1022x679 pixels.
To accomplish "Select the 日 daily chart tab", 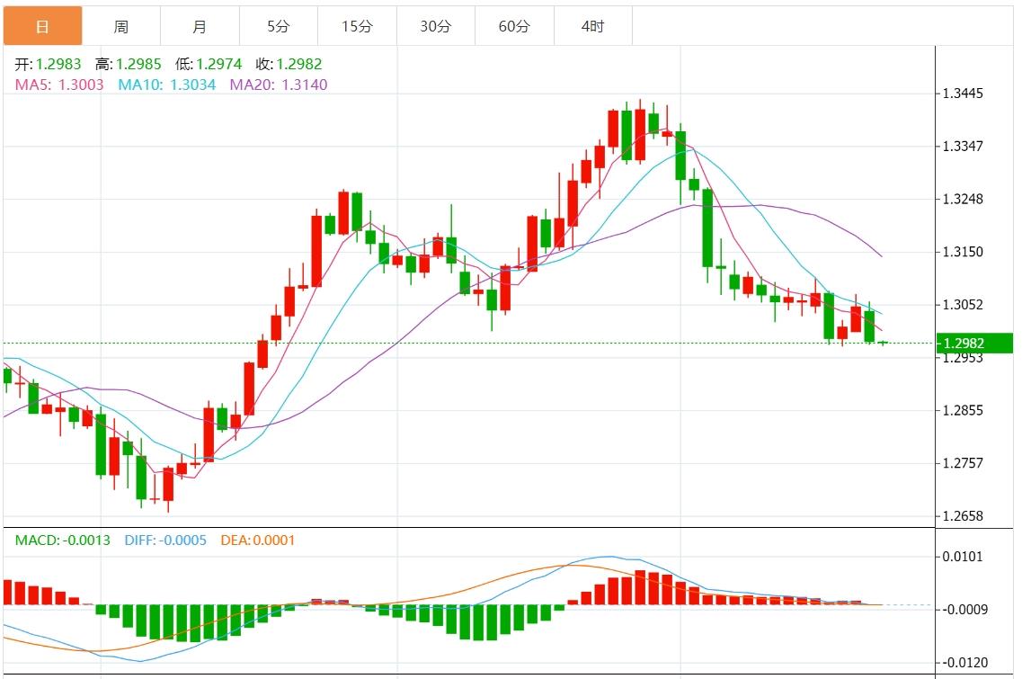I will (x=42, y=26).
